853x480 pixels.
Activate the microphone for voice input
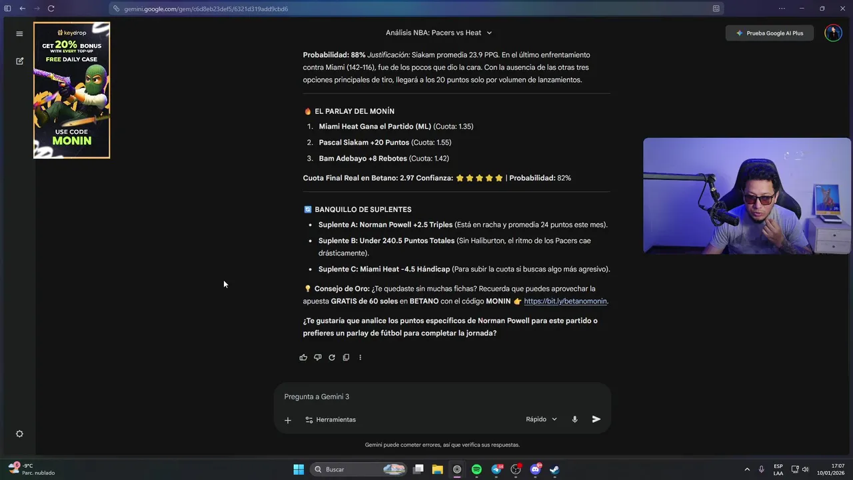574,419
